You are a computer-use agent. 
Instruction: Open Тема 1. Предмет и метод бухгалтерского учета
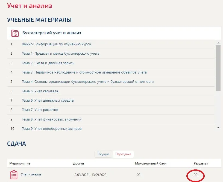point(60,54)
